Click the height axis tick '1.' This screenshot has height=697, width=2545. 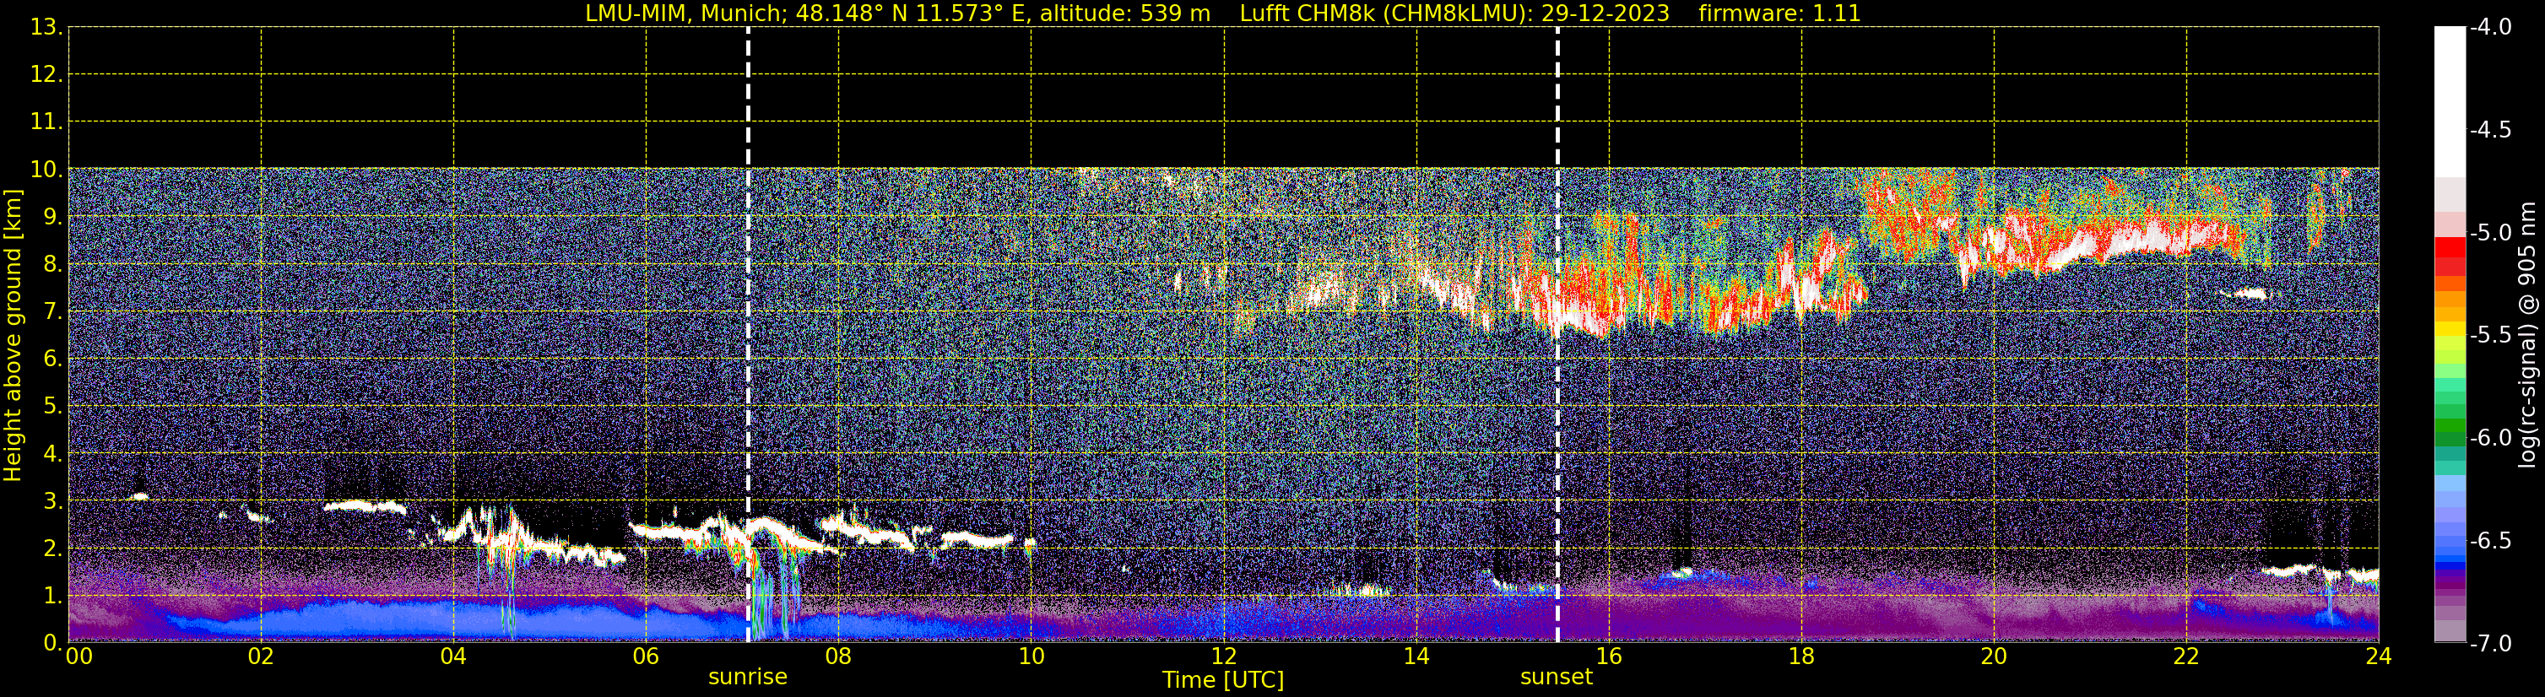[51, 597]
